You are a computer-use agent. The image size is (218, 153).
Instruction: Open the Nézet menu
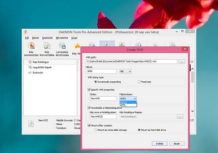[x=36, y=38]
